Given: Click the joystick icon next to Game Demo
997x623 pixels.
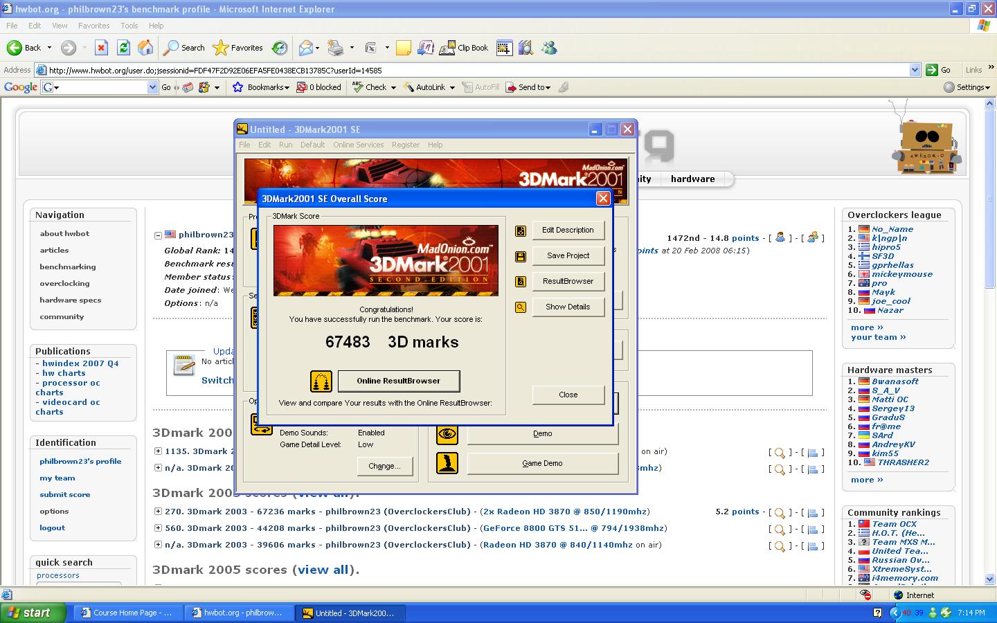Looking at the screenshot, I should (447, 463).
